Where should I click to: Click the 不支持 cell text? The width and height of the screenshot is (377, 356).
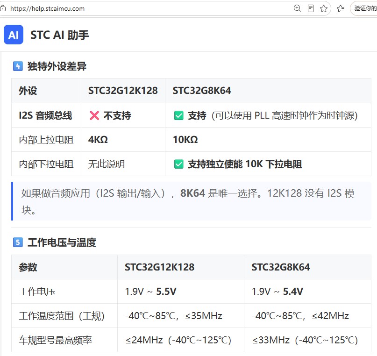click(x=117, y=115)
